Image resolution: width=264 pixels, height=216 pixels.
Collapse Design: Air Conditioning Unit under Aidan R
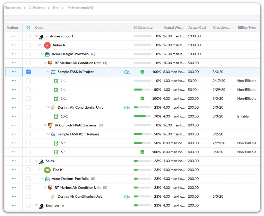click(x=48, y=108)
